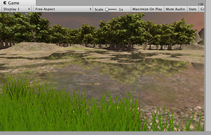The image size is (211, 135).
Task: Open the Display 1 dropdown
Action: pyautogui.click(x=16, y=9)
